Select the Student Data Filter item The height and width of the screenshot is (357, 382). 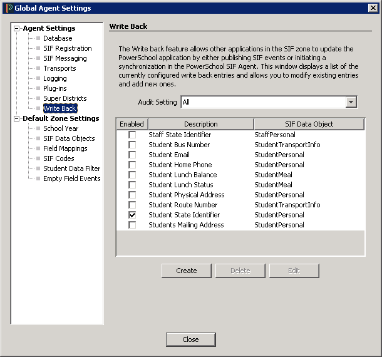click(x=71, y=168)
